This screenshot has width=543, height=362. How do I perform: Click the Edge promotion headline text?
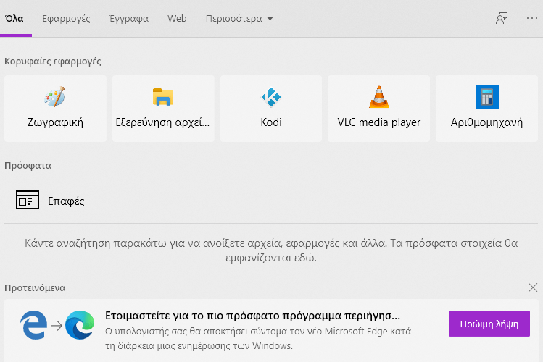click(x=252, y=316)
